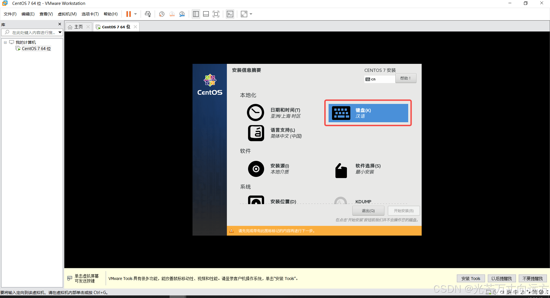Open the 编辑(E) menu
Viewport: 550px width, 298px height.
(x=28, y=14)
